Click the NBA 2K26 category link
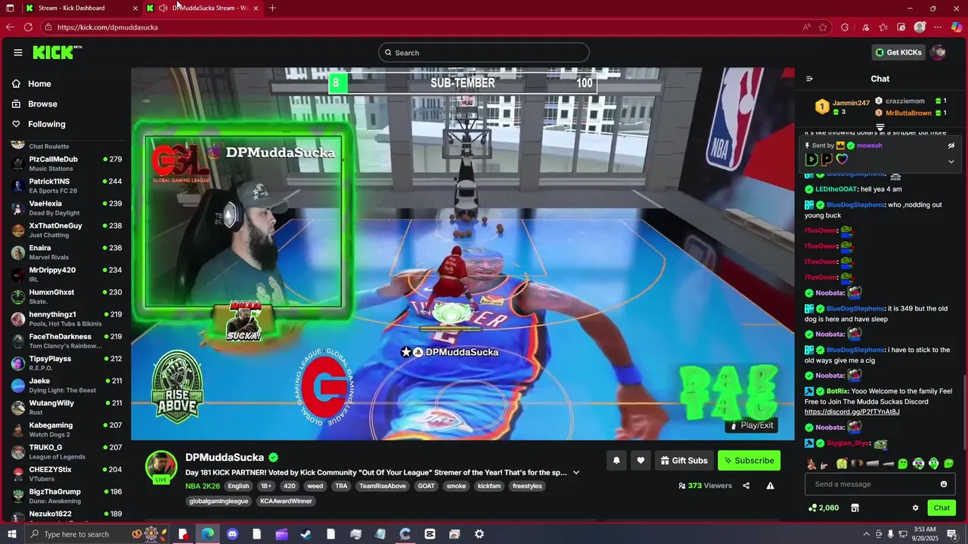The image size is (968, 544). (202, 486)
